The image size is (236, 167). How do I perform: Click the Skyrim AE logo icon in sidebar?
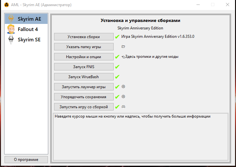11,19
